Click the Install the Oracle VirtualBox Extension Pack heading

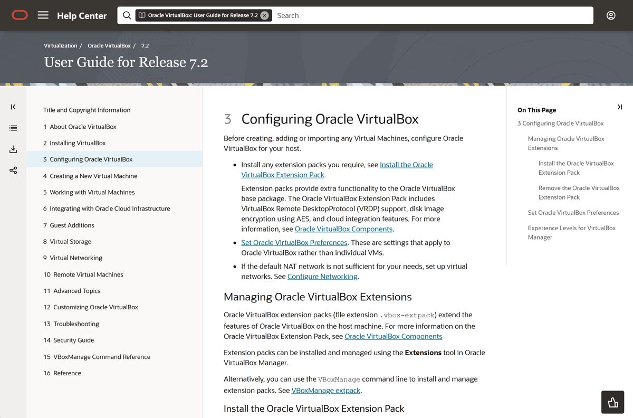(314, 408)
